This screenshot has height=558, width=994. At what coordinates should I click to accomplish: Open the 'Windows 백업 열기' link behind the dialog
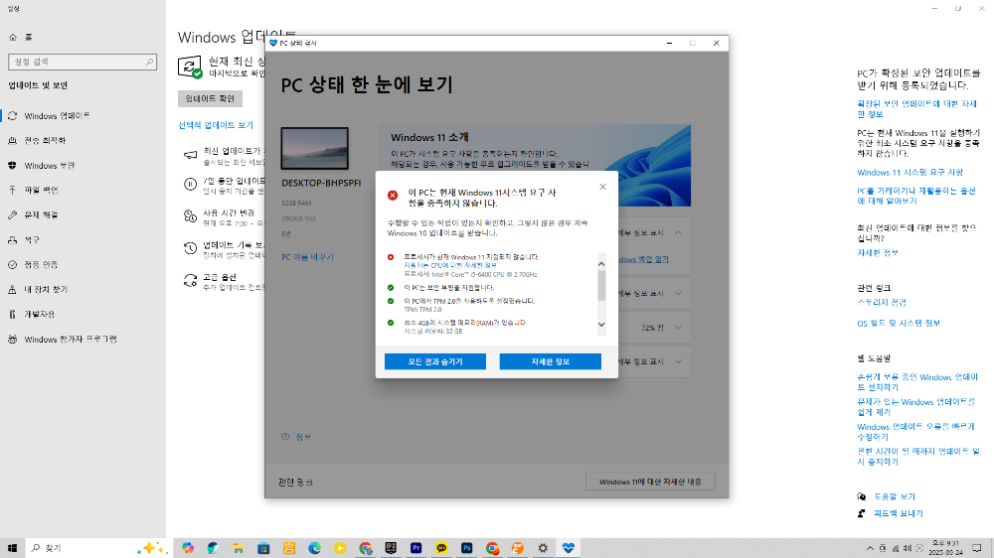coord(643,259)
